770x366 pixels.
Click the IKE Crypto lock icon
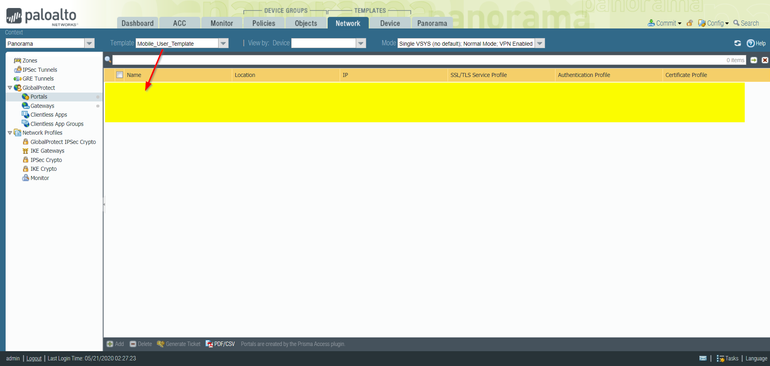pyautogui.click(x=26, y=169)
